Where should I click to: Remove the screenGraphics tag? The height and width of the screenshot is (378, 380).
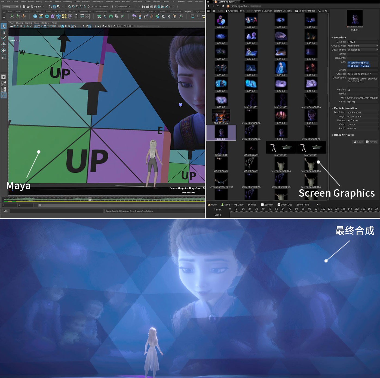pyautogui.click(x=349, y=63)
